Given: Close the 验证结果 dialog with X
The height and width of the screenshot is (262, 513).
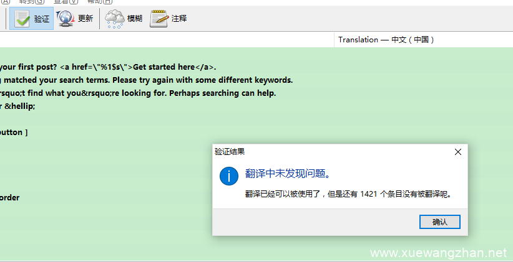Looking at the screenshot, I should (457, 151).
